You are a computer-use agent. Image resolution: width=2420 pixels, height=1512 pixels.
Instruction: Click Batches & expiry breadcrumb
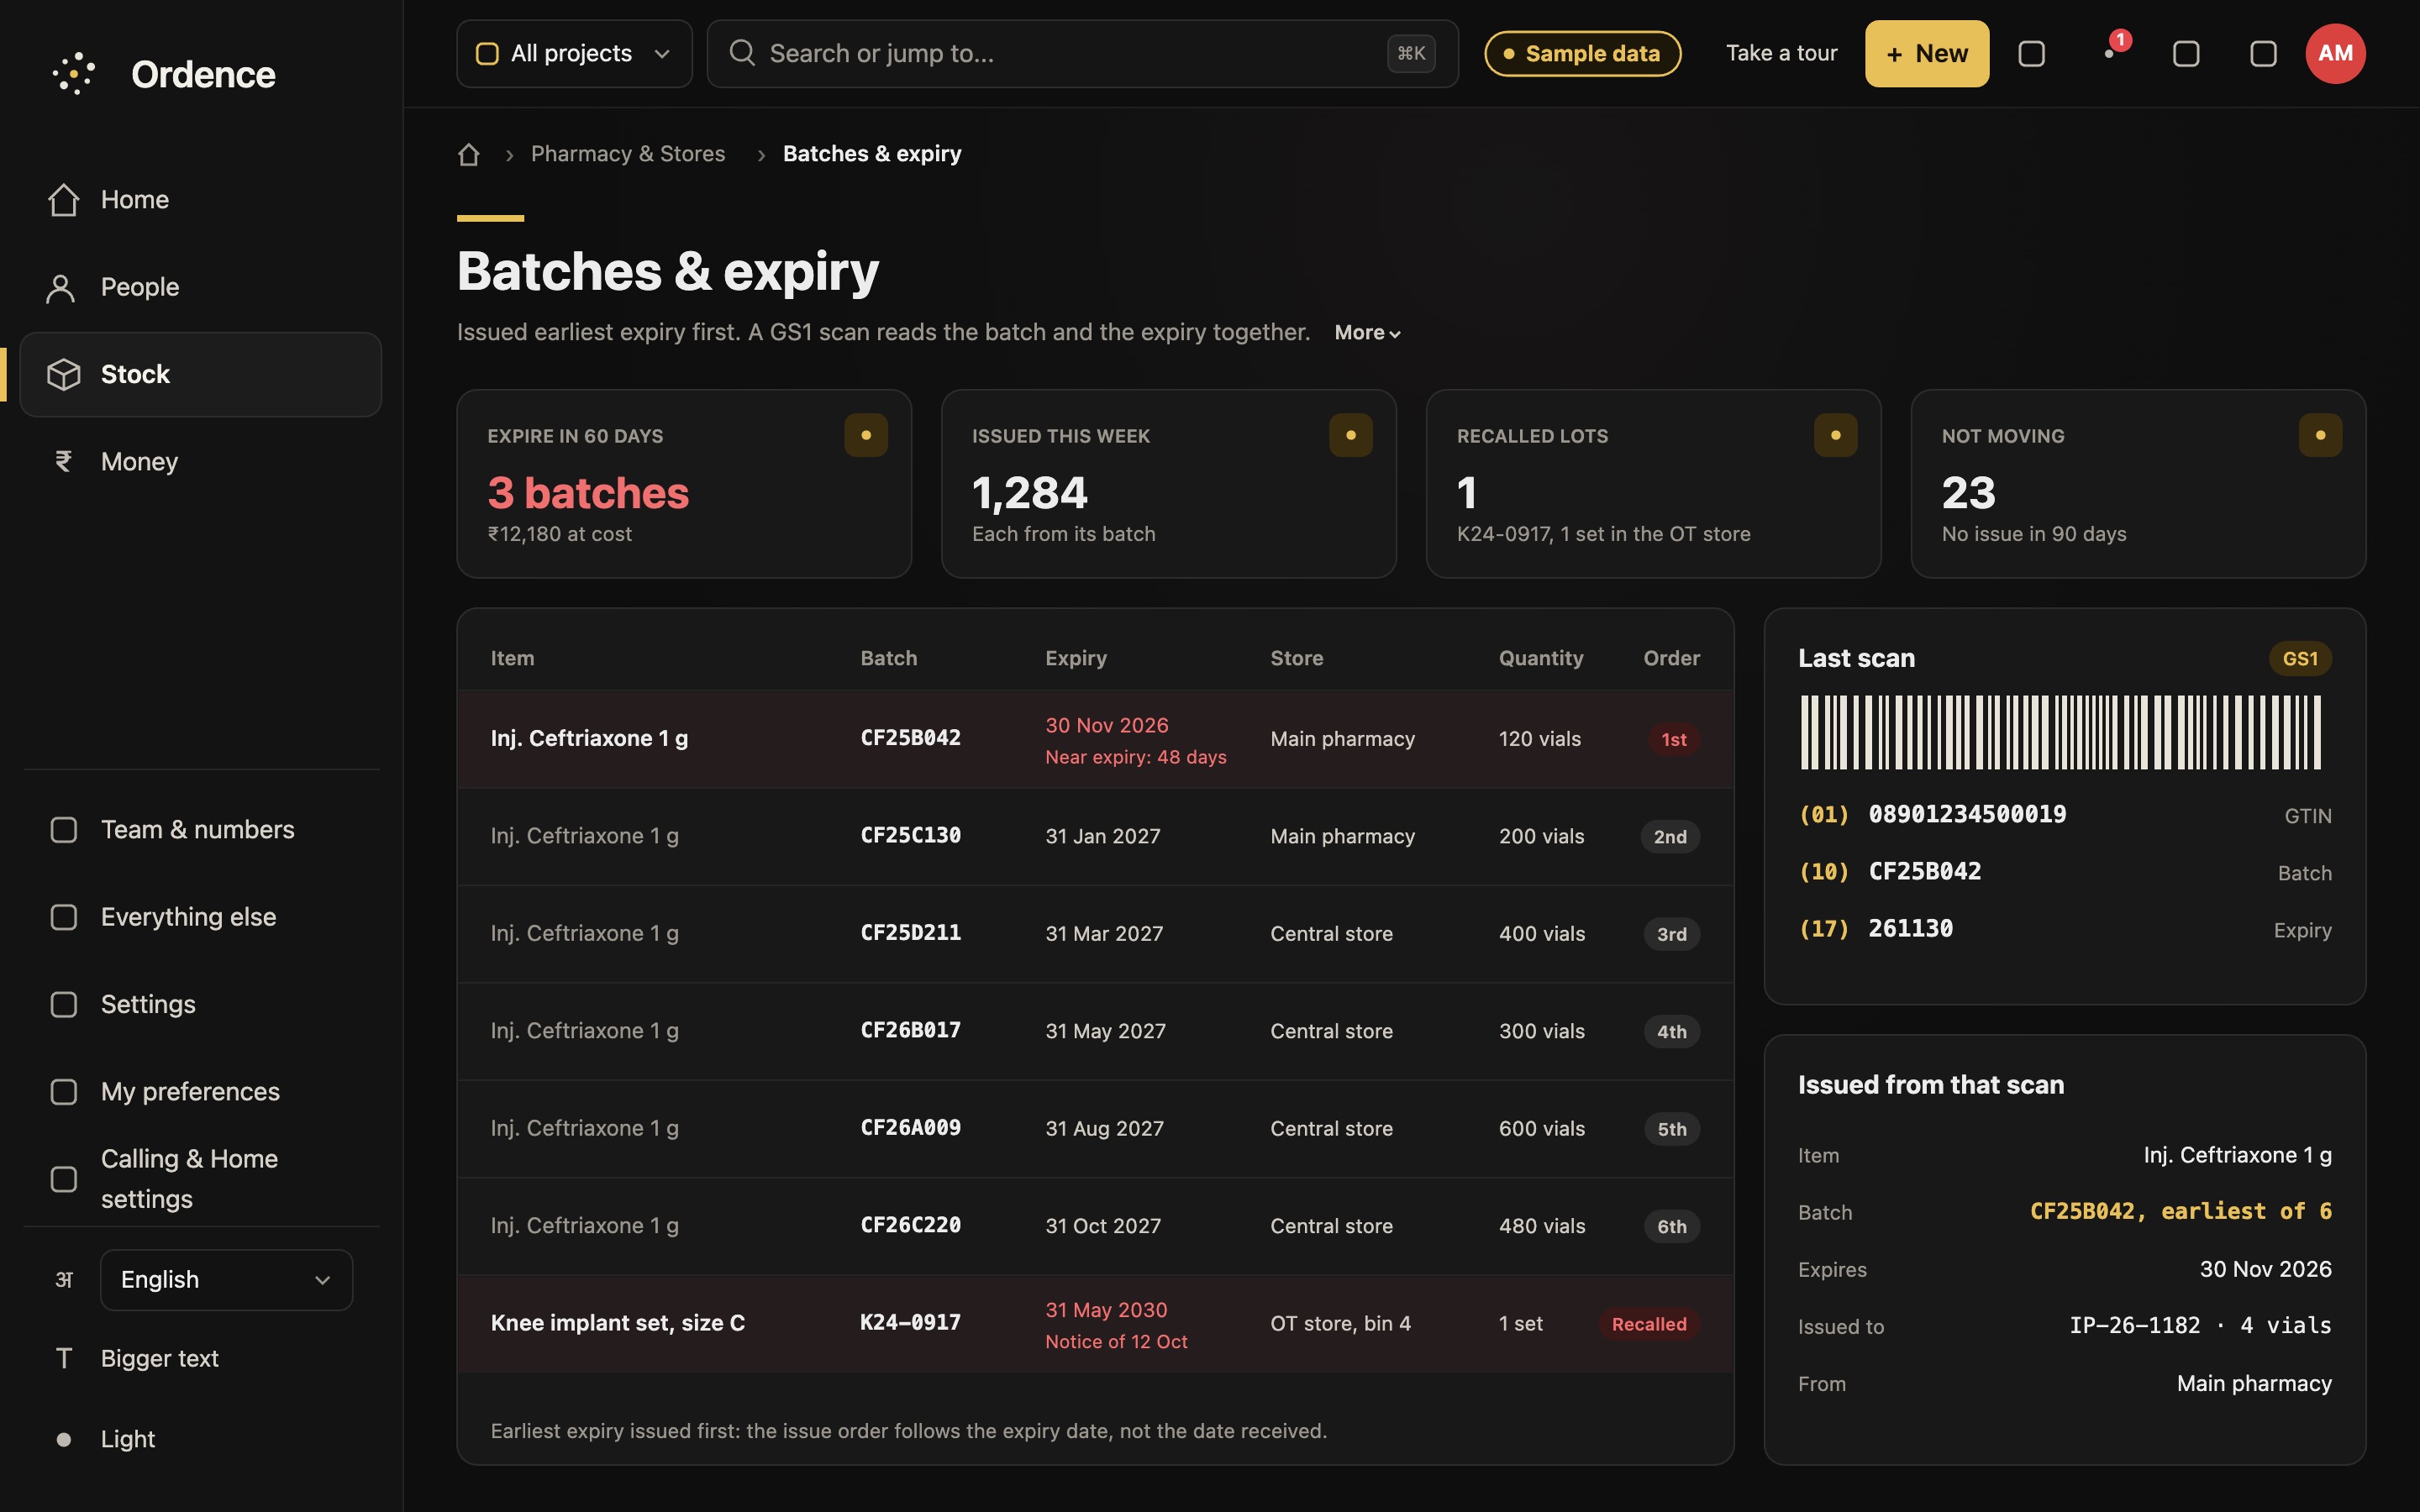coord(872,154)
